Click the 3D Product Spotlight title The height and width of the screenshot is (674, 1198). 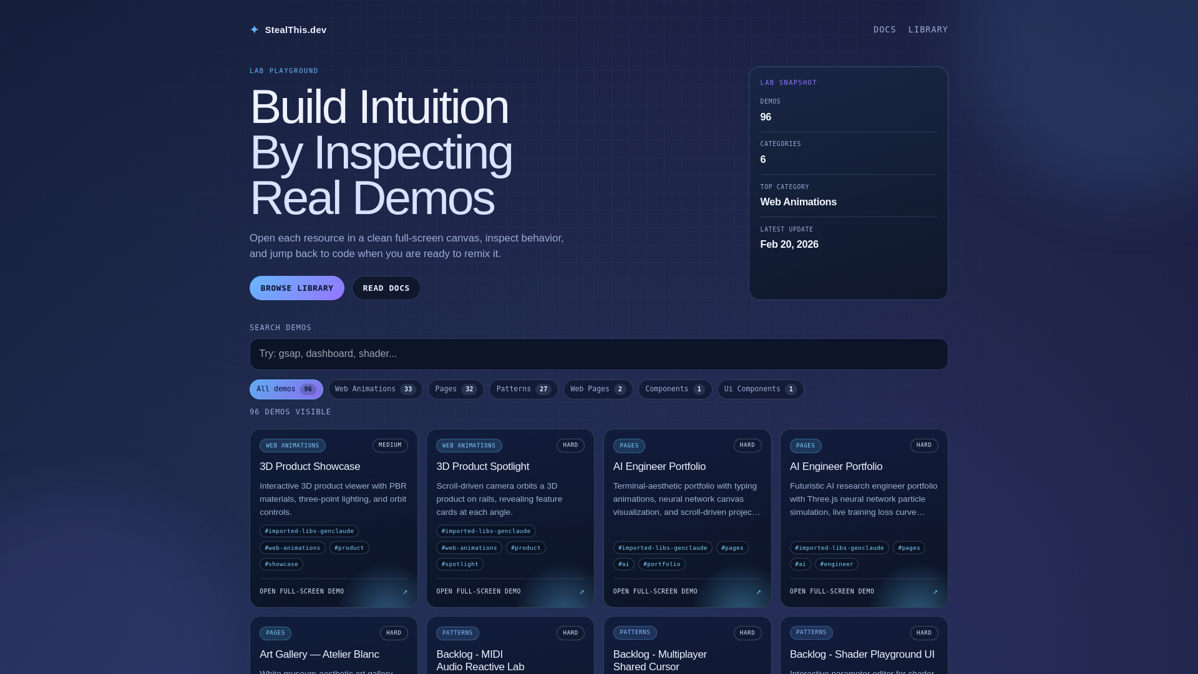click(x=482, y=467)
